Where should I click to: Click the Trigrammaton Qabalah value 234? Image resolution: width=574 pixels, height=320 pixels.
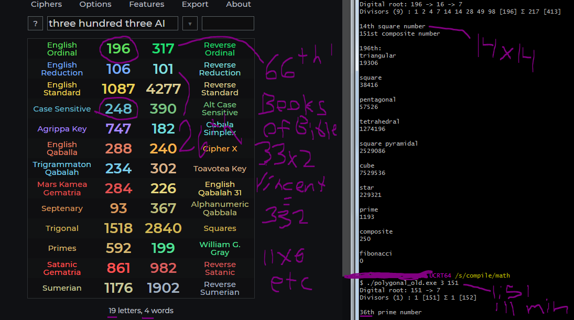pos(118,169)
